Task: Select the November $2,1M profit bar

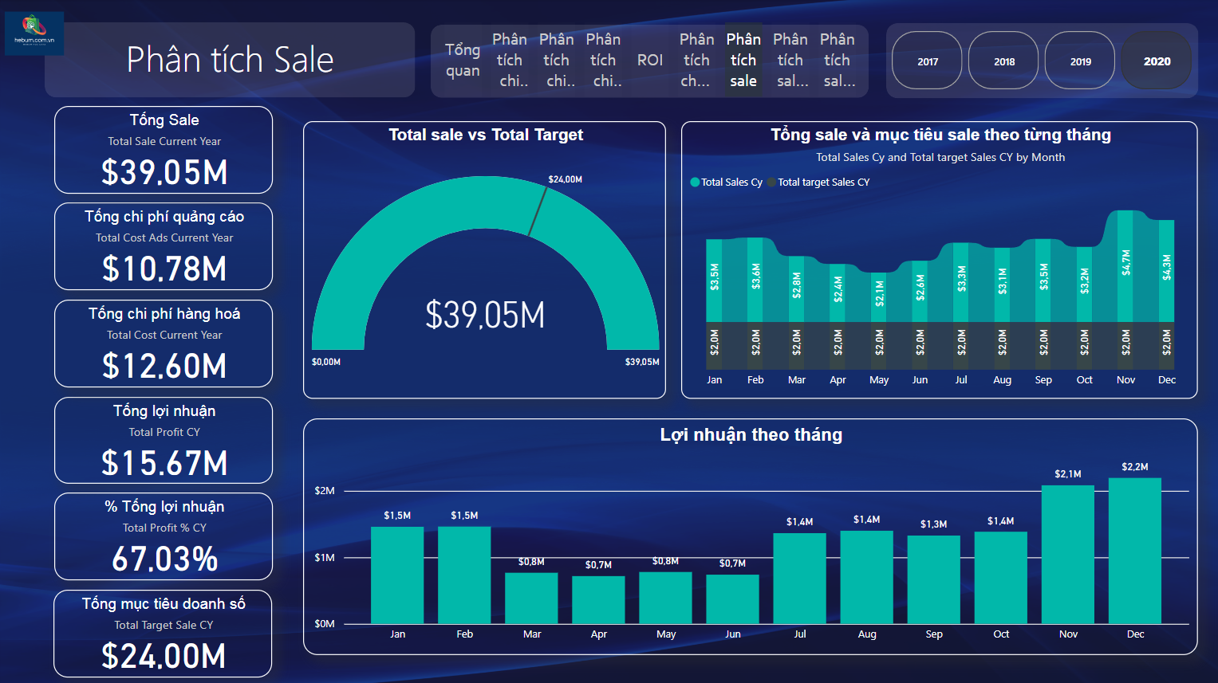Action: tap(1068, 554)
